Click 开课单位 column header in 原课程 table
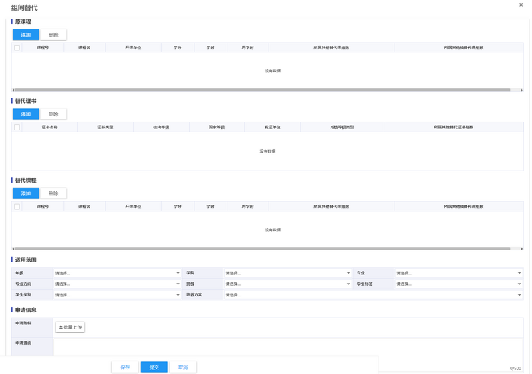The height and width of the screenshot is (374, 532). [x=134, y=48]
